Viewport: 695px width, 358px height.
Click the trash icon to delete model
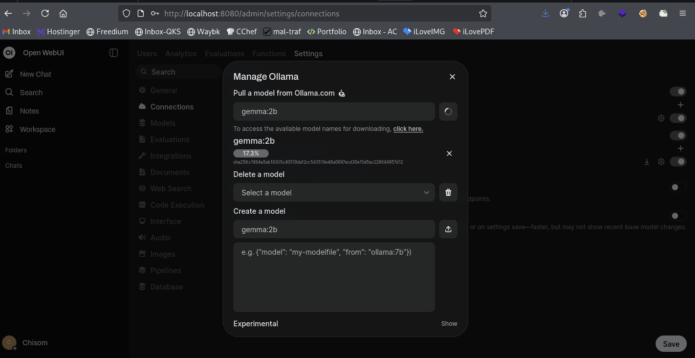point(448,193)
